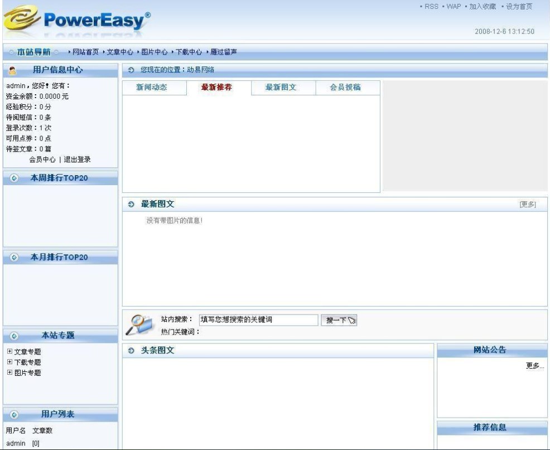
Task: Open 下载中心 in navigation bar
Action: [x=189, y=52]
